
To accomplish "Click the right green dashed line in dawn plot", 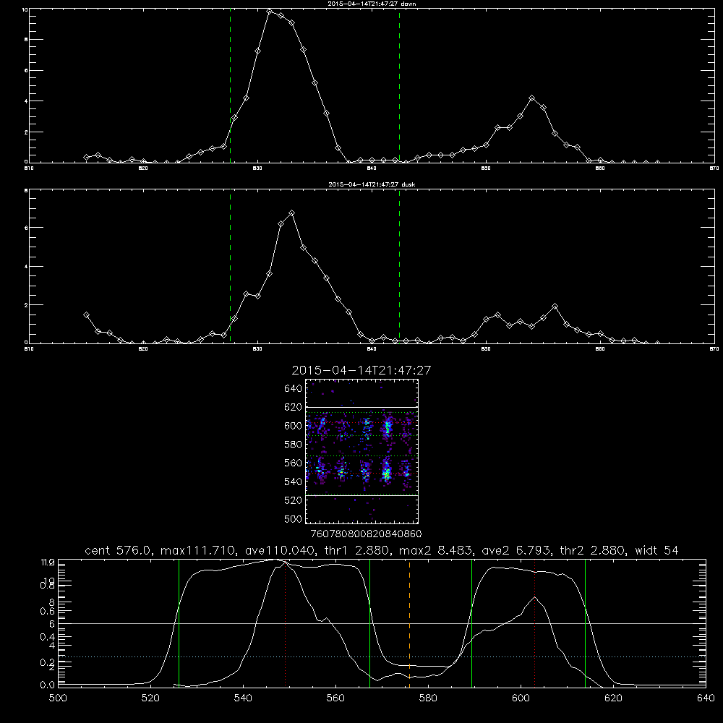I will pos(399,85).
